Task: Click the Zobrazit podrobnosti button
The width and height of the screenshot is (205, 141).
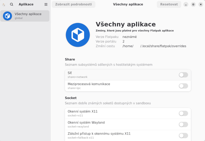Action: (74, 4)
